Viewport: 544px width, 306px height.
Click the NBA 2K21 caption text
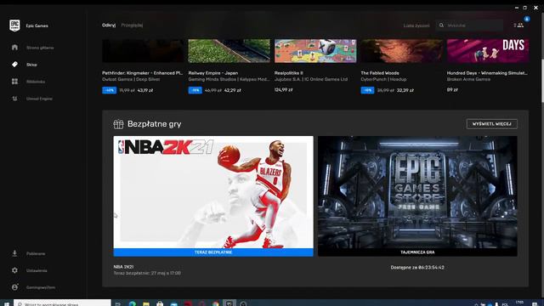click(x=123, y=267)
